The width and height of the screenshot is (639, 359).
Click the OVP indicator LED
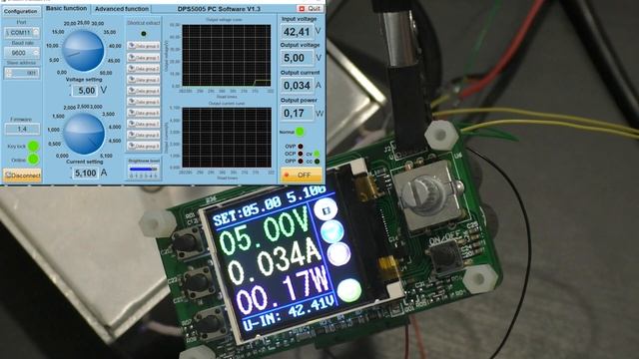[x=301, y=147]
